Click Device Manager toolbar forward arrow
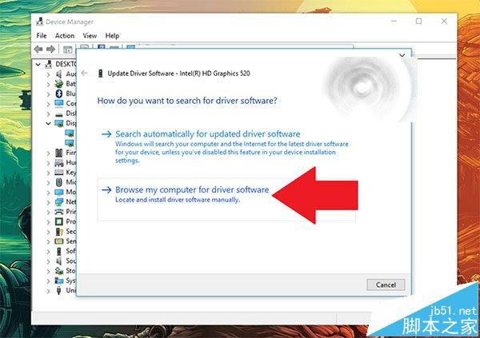480x338 pixels. (50, 49)
